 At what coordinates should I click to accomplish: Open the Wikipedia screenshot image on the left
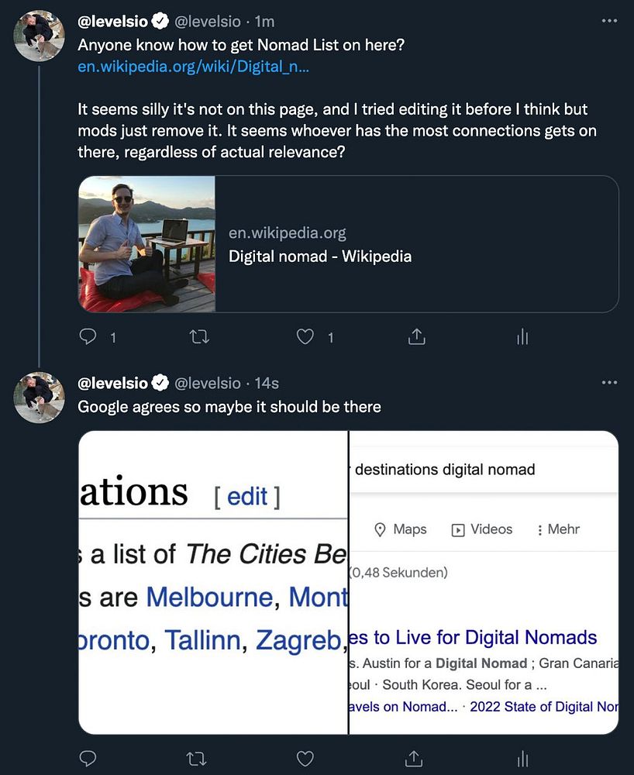213,581
